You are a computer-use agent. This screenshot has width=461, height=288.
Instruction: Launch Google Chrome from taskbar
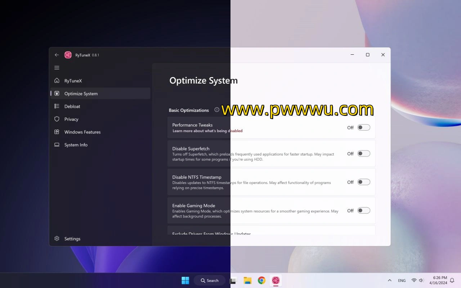pos(261,280)
